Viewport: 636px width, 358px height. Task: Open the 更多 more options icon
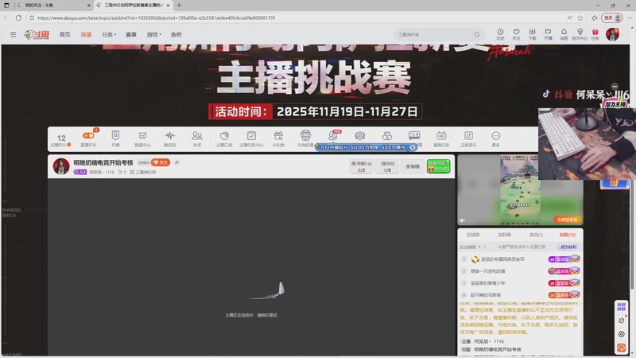point(495,138)
